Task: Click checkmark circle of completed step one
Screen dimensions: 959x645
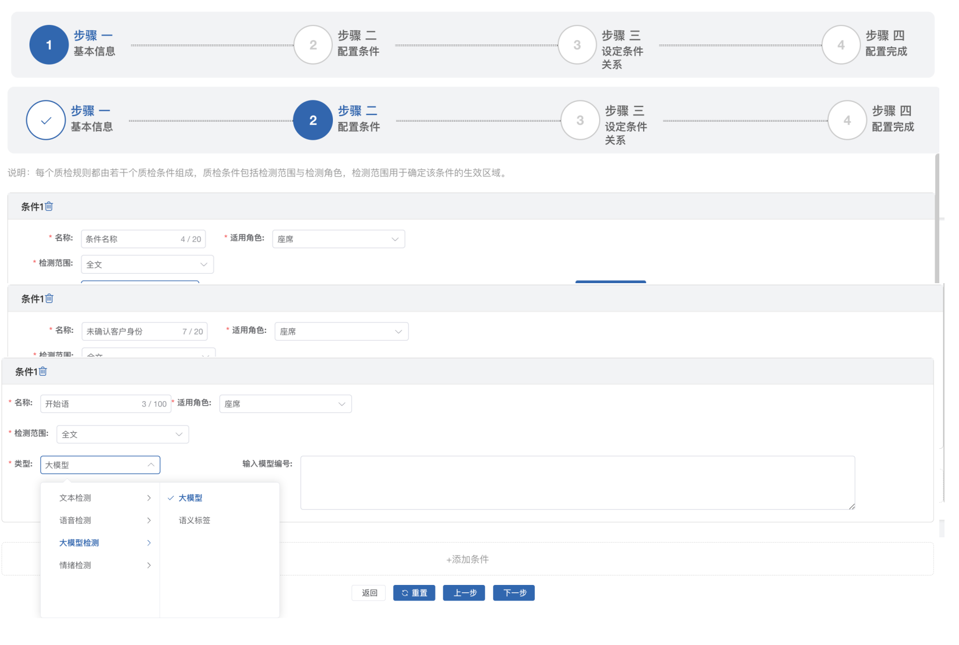Action: [x=46, y=120]
